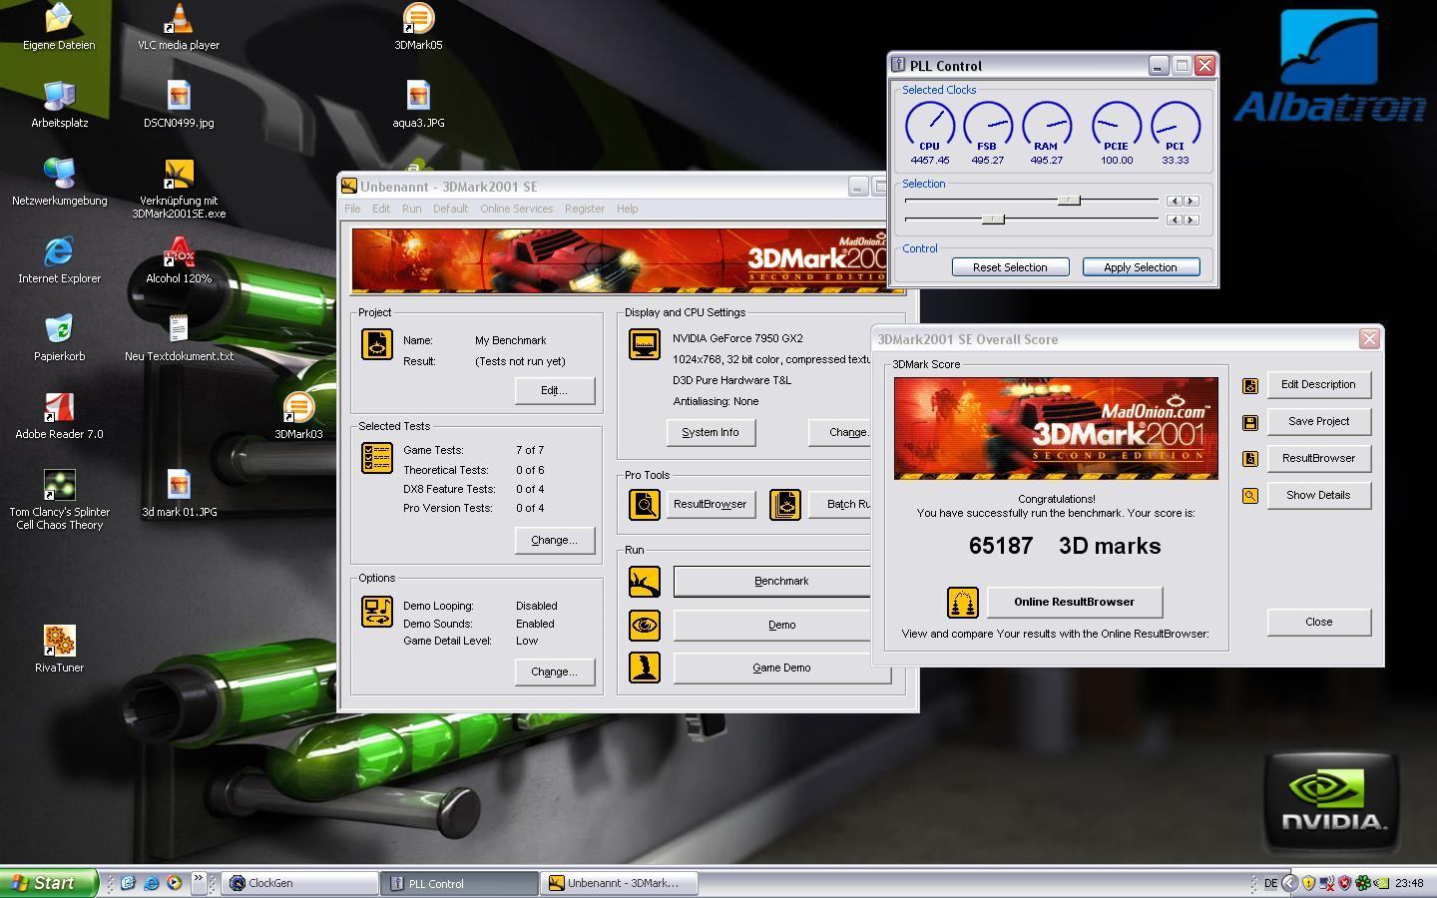Click the Project Edit... button
Image resolution: width=1437 pixels, height=898 pixels.
tap(554, 390)
